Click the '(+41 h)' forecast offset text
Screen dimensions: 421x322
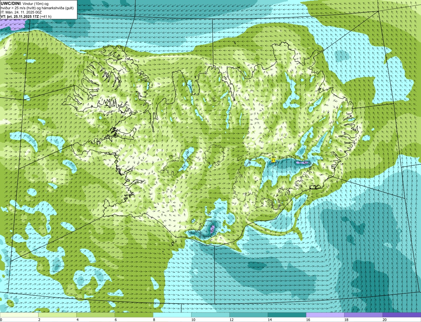pyautogui.click(x=46, y=16)
